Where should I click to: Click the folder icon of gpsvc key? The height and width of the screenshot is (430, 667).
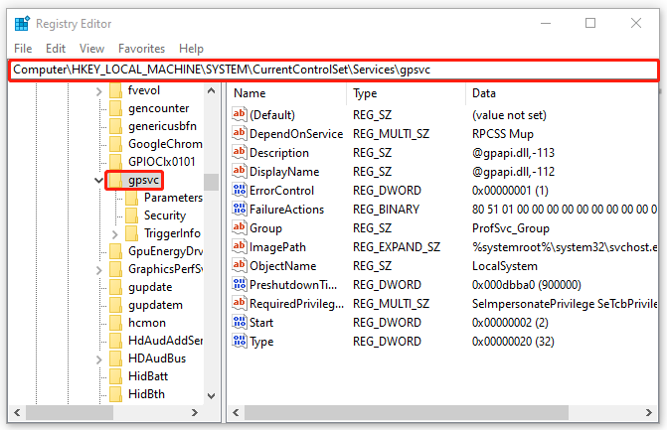click(x=115, y=180)
